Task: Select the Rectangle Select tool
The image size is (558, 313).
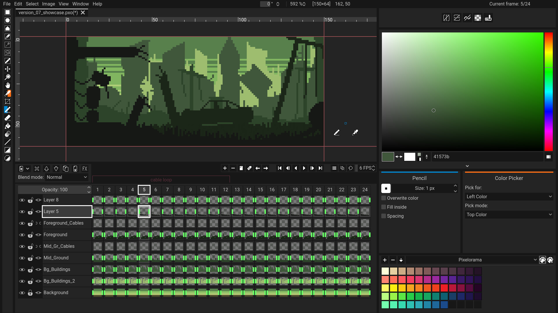Action: [x=8, y=12]
